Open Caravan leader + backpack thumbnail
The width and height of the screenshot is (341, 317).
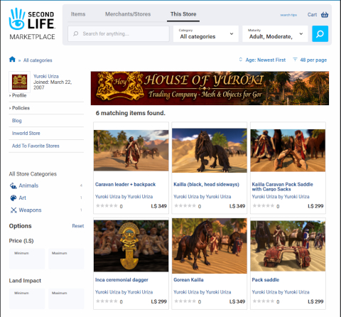point(131,151)
